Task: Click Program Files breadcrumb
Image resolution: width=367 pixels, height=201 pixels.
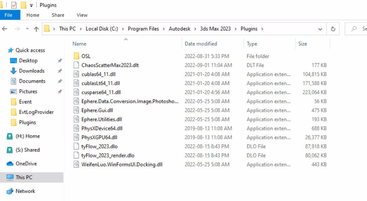Action: click(x=143, y=29)
